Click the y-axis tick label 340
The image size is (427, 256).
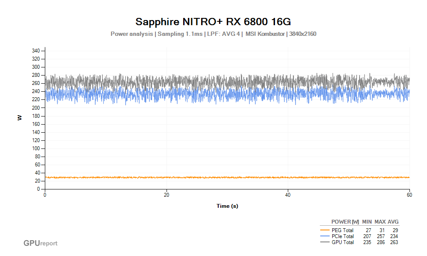click(36, 51)
